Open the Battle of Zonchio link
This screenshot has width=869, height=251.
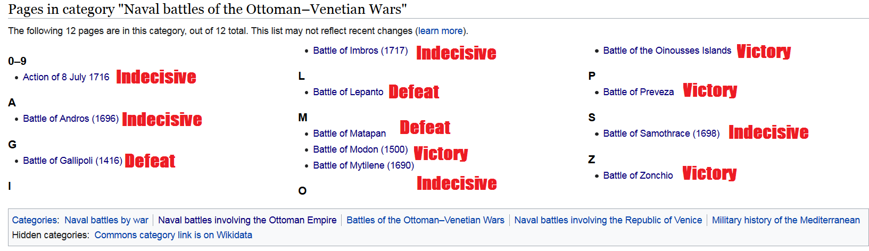coord(638,175)
